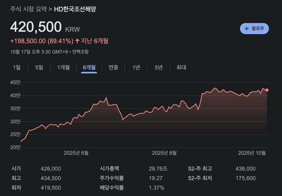Show the 최대 maximum range chart

[x=181, y=67]
